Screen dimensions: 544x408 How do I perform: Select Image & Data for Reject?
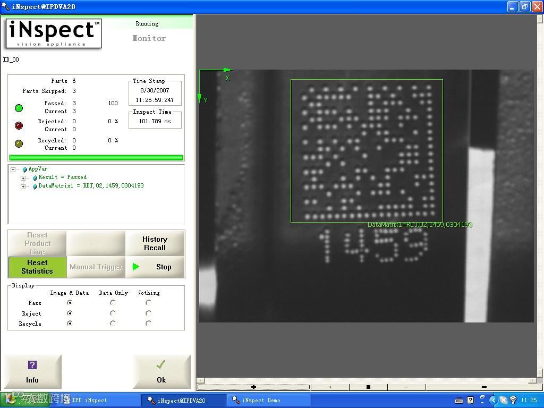click(70, 313)
